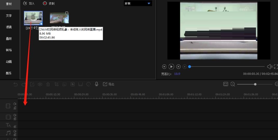Step to the next frame in preview

[x=178, y=67]
